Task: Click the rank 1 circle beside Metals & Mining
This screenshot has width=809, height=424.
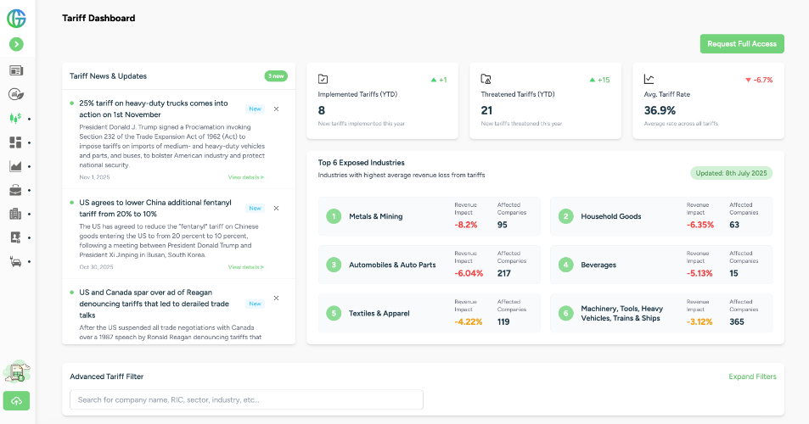Action: 334,216
